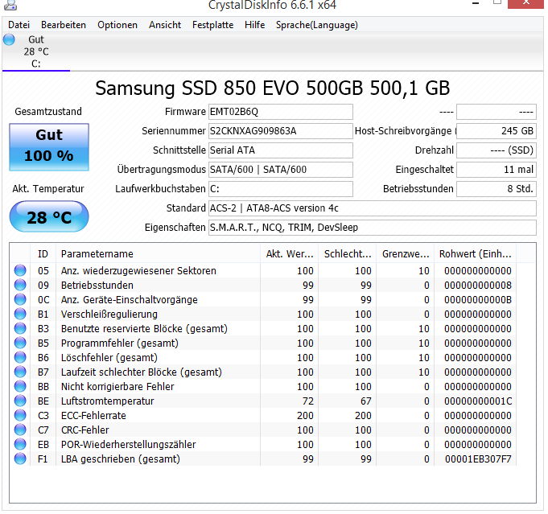Click current value 72 of Luftstromtemperatur

pos(308,401)
